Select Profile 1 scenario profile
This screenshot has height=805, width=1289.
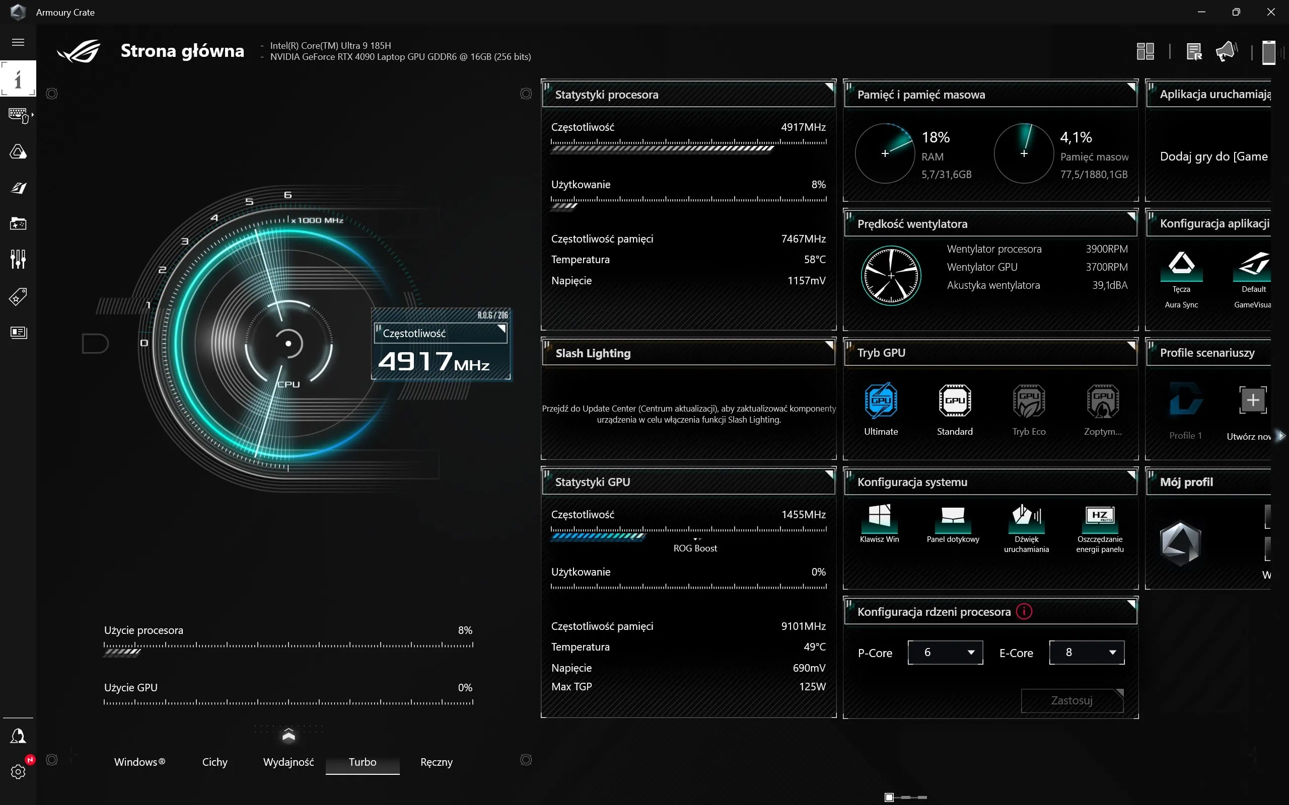click(1185, 411)
